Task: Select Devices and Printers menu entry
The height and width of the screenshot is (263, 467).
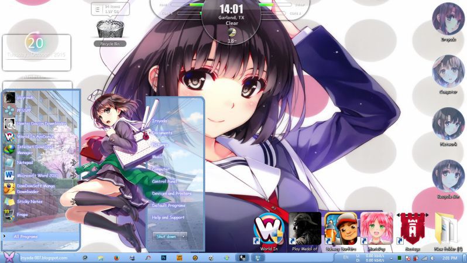Action: [171, 193]
